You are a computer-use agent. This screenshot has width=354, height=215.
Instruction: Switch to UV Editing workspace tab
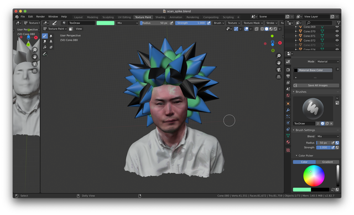(x=124, y=17)
